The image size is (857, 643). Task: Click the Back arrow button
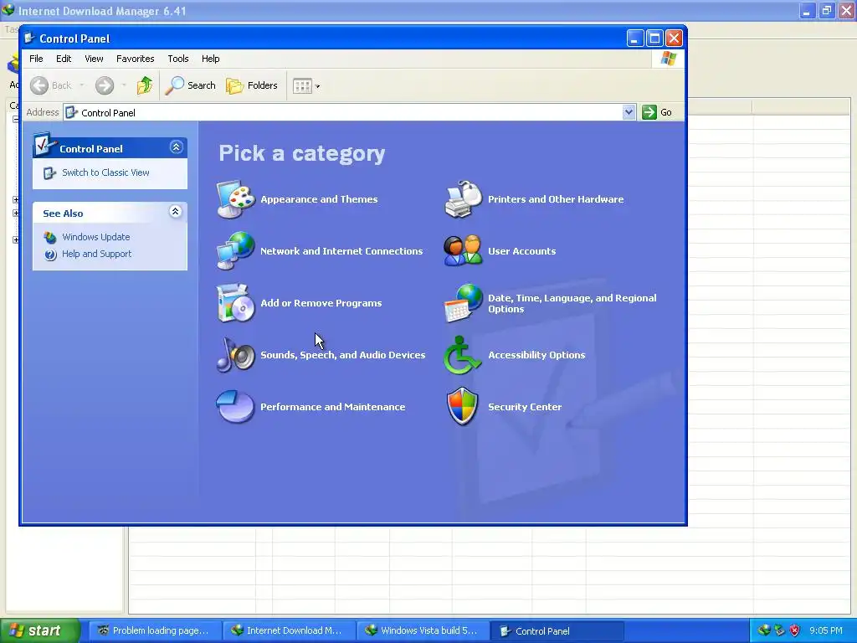tap(51, 85)
